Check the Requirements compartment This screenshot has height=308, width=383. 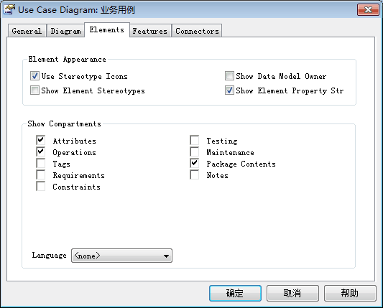coord(40,174)
